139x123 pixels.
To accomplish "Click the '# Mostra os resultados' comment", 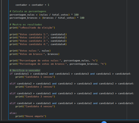I will tap(26, 25).
